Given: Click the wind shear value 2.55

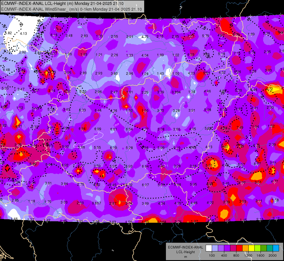Looking at the screenshot, I should 115,37.
